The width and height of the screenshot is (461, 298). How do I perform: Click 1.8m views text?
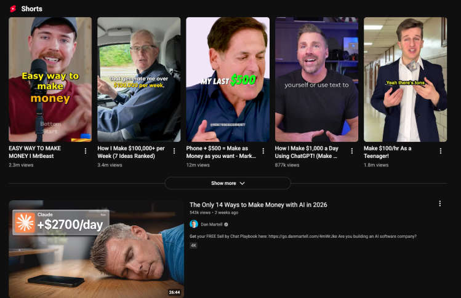[x=376, y=165]
